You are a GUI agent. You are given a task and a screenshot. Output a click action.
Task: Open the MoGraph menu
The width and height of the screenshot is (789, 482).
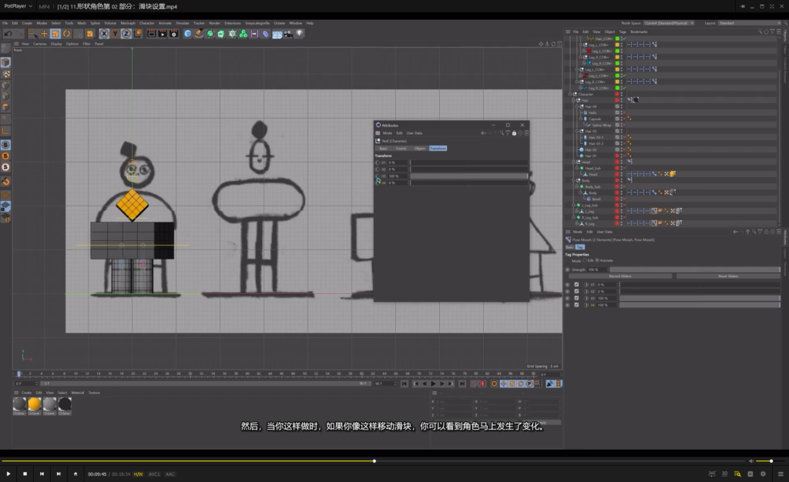coord(127,23)
